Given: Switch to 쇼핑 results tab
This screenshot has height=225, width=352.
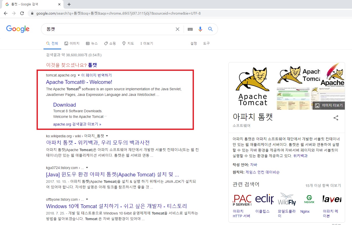Looking at the screenshot, I should pos(110,43).
